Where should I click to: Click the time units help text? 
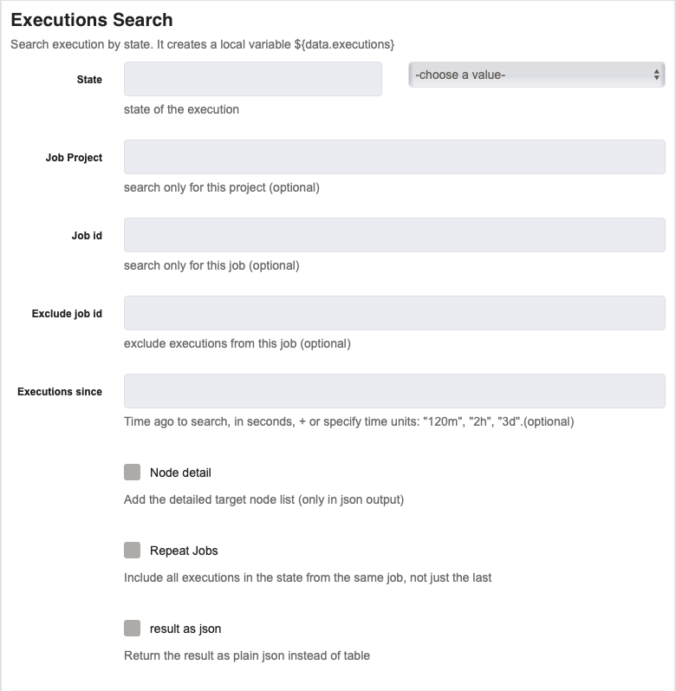point(348,421)
